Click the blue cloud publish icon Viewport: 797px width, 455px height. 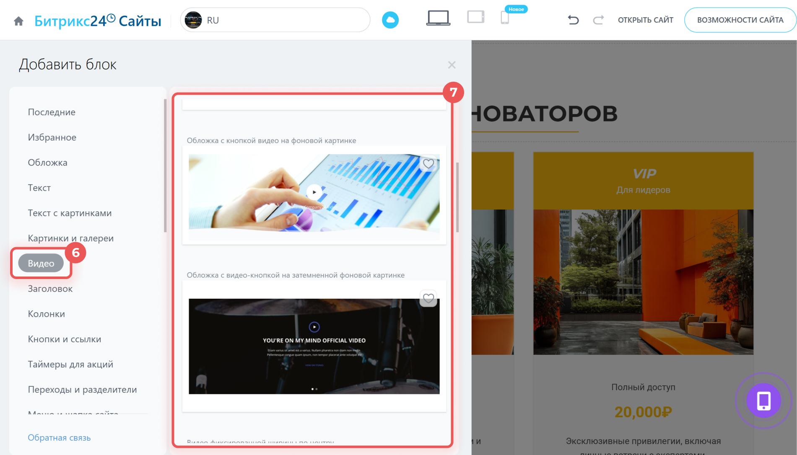pyautogui.click(x=390, y=20)
